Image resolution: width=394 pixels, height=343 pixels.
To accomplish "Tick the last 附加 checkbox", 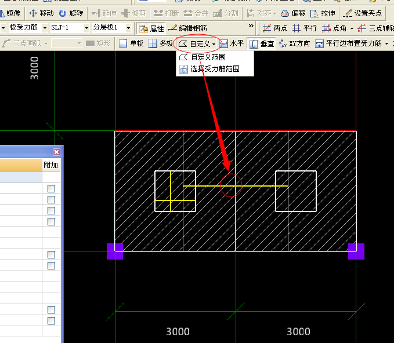I will pyautogui.click(x=51, y=320).
